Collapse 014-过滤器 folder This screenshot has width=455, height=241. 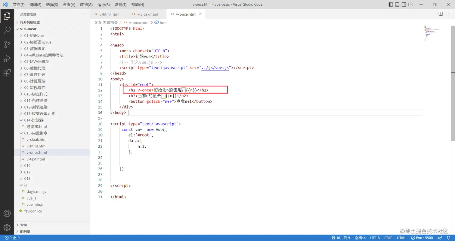coord(52,120)
